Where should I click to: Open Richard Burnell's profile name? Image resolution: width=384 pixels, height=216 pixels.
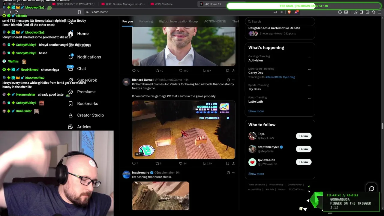tap(143, 80)
